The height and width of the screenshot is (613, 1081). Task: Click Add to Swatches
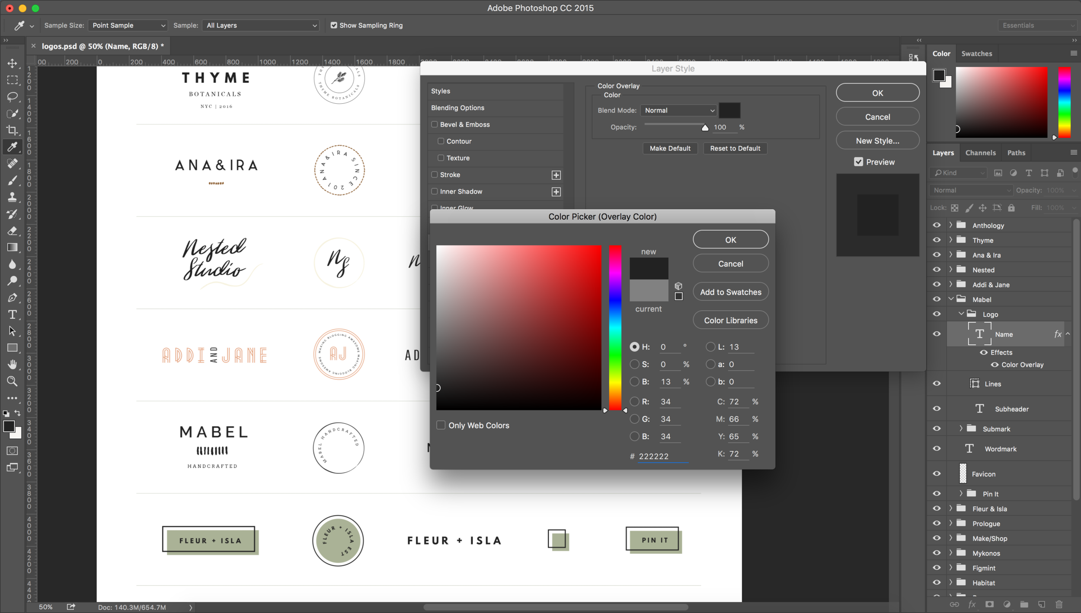(730, 292)
